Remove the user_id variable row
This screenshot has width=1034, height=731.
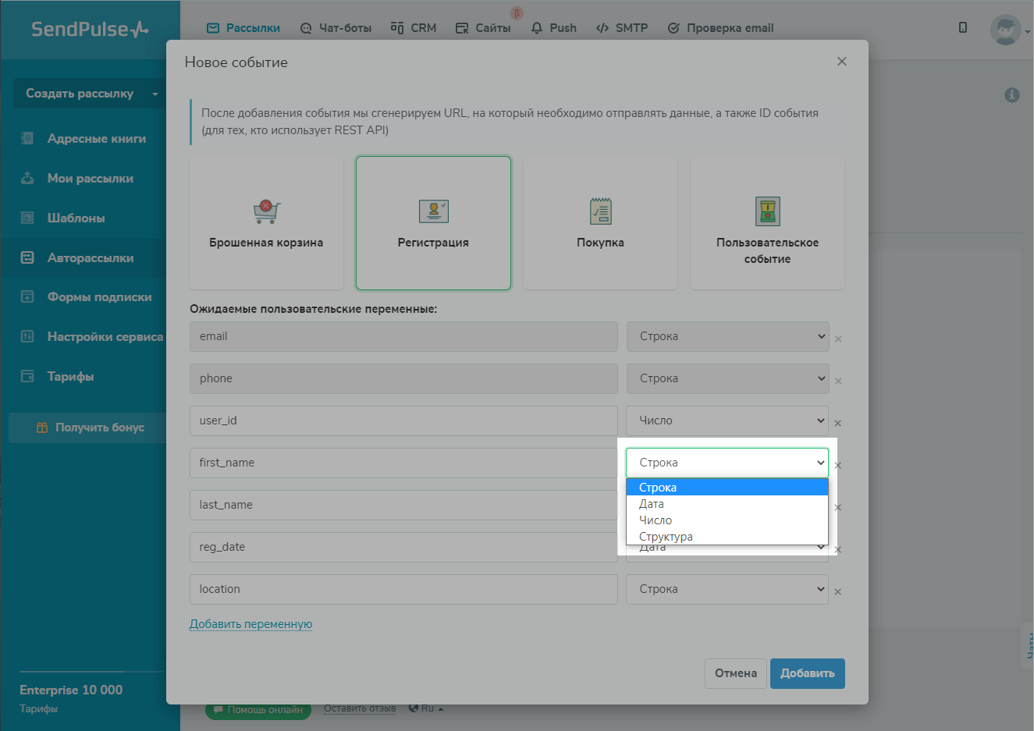837,424
